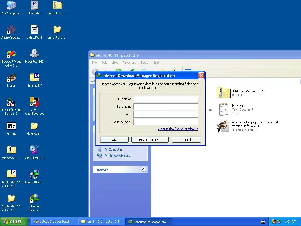Open Edit menu in explorer window
Viewport: 301px width, 226px height.
104,62
